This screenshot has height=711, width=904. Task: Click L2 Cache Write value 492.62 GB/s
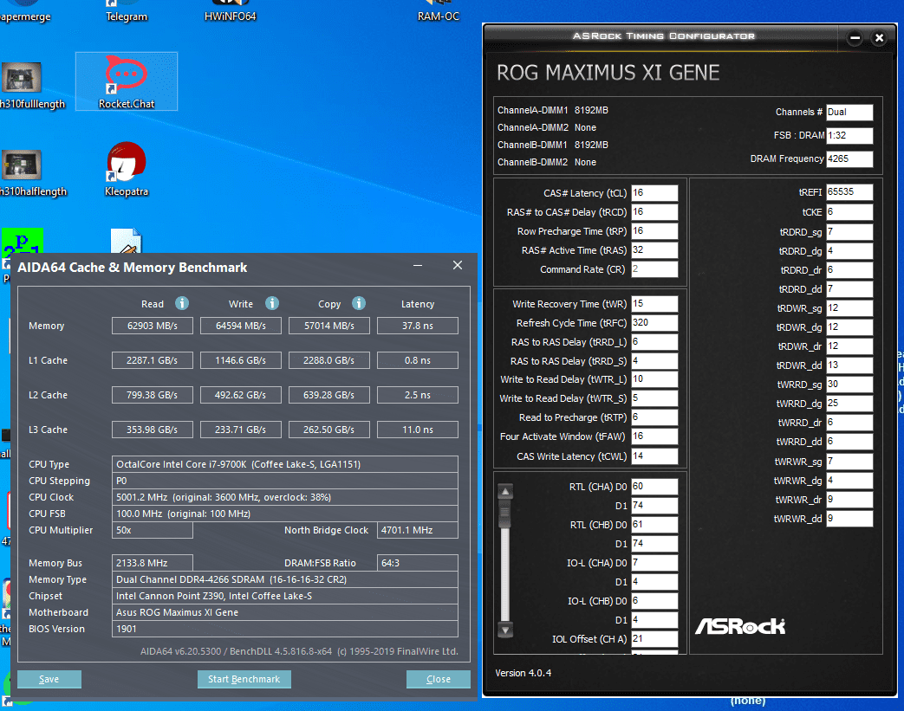[x=240, y=395]
